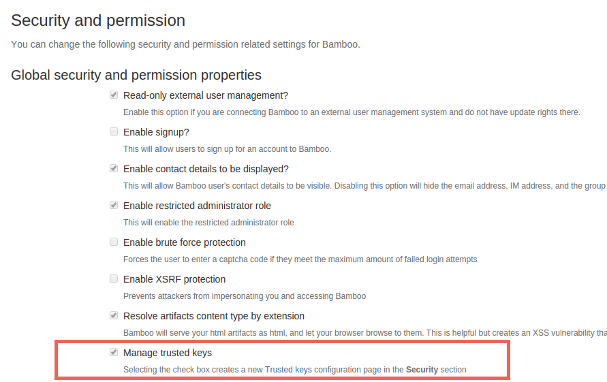Click the 'Read-only external user management?' label
This screenshot has height=382, width=607.
point(206,95)
